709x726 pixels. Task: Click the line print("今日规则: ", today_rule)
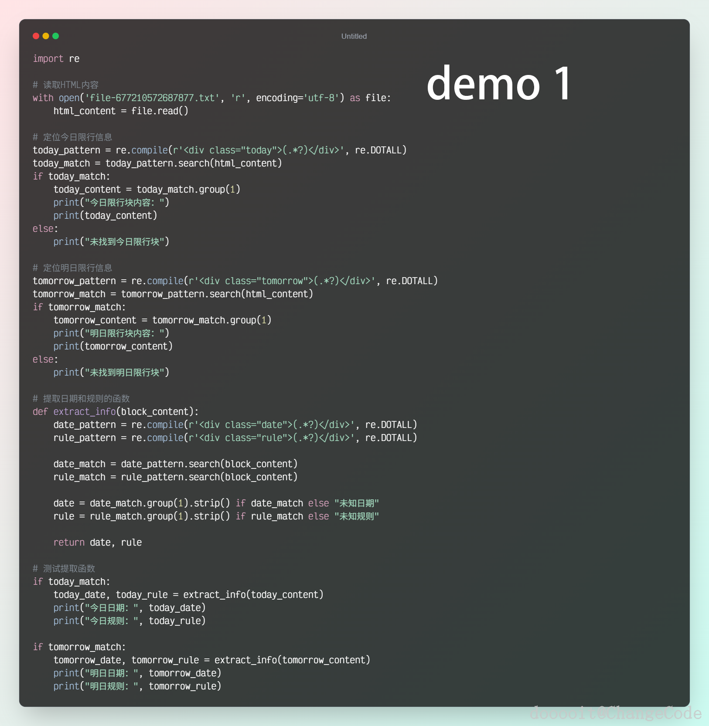[130, 621]
